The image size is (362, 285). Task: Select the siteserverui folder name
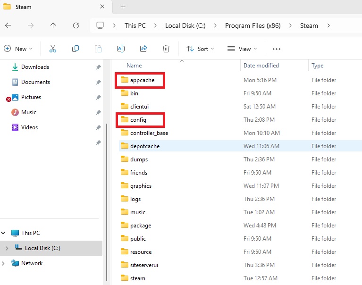click(144, 265)
